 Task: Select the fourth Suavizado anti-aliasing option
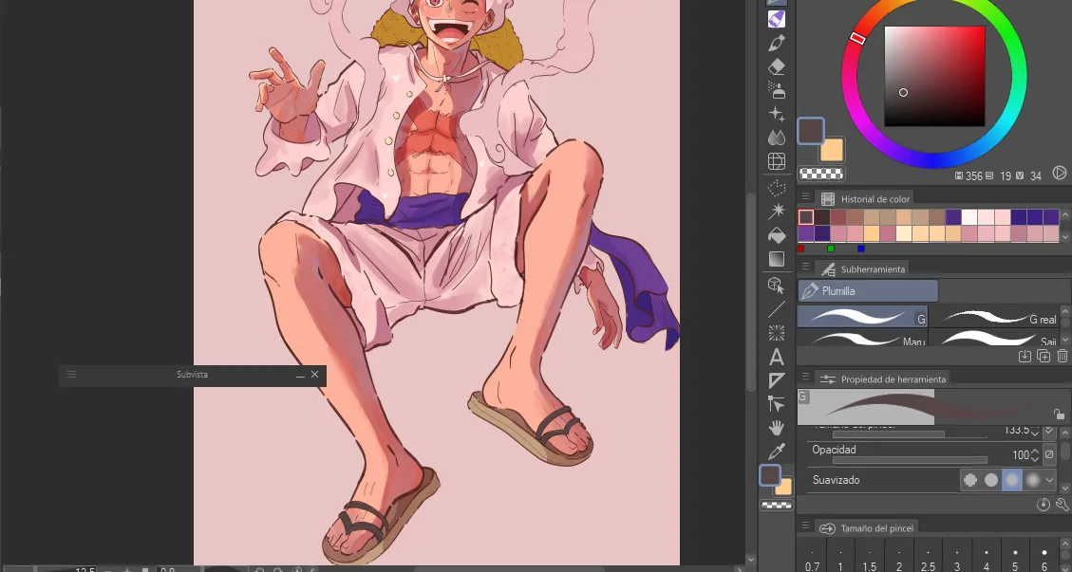pyautogui.click(x=1032, y=480)
